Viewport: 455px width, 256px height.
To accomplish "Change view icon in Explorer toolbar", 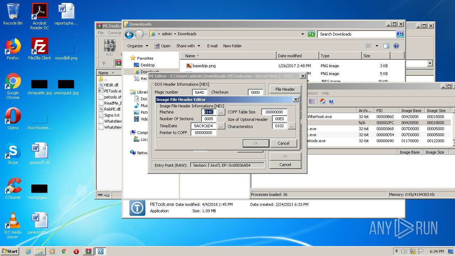I will (368, 46).
